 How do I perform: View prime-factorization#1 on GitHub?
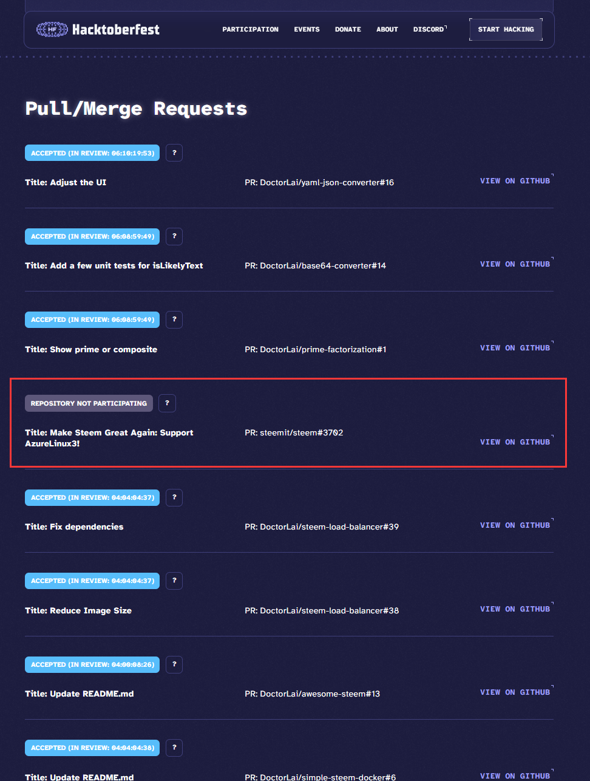515,348
